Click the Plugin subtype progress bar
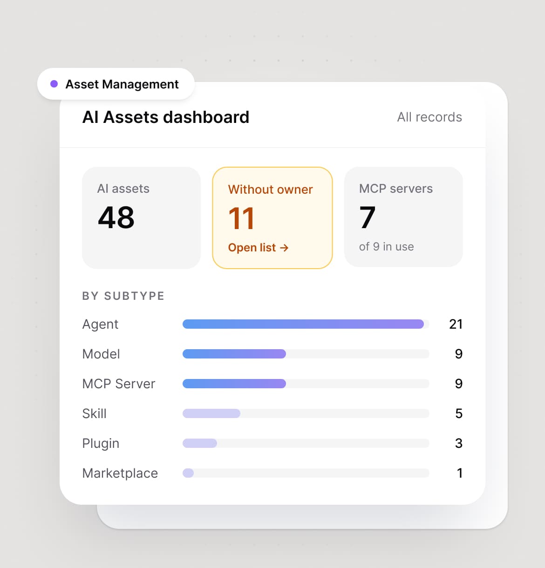 [306, 443]
